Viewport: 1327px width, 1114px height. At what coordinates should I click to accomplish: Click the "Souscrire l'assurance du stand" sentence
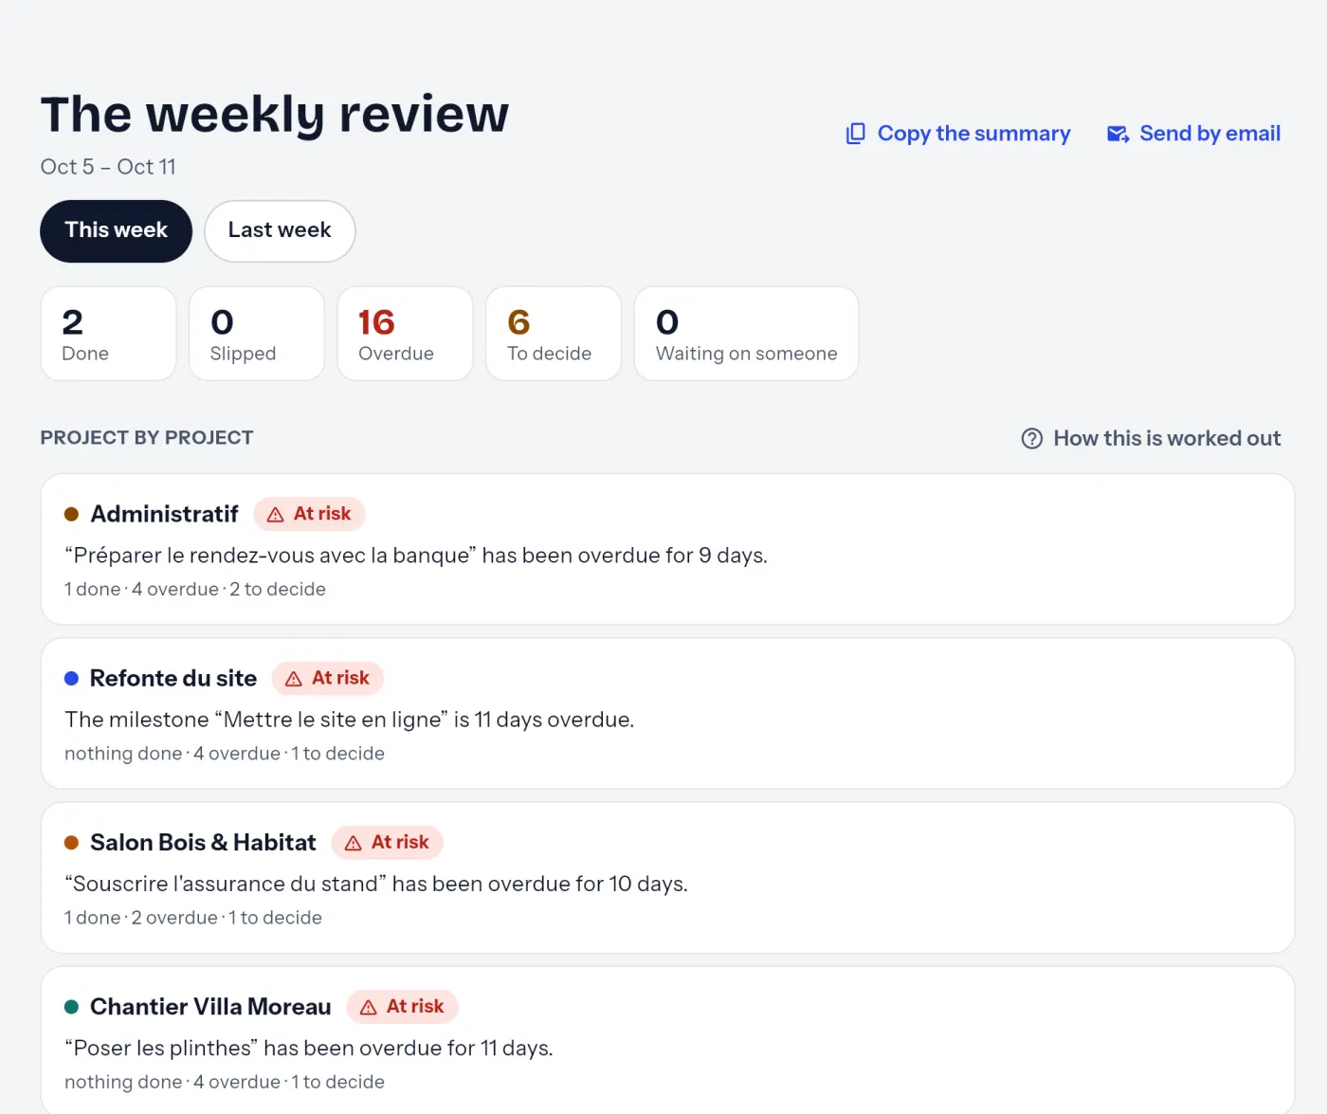[376, 884]
